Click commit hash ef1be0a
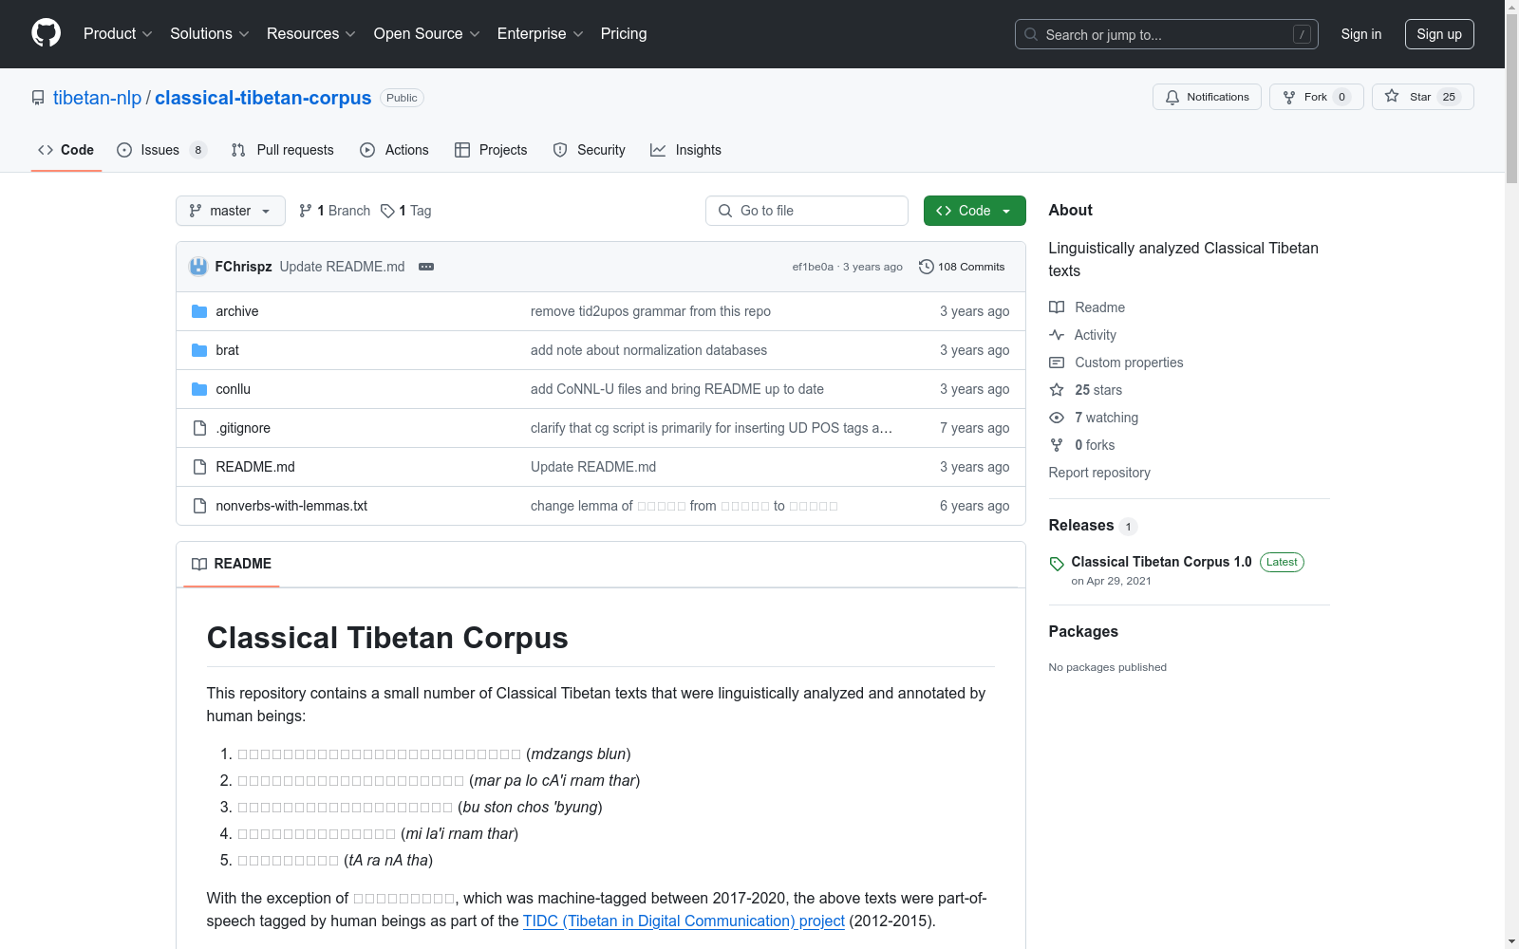Viewport: 1519px width, 949px height. click(813, 267)
